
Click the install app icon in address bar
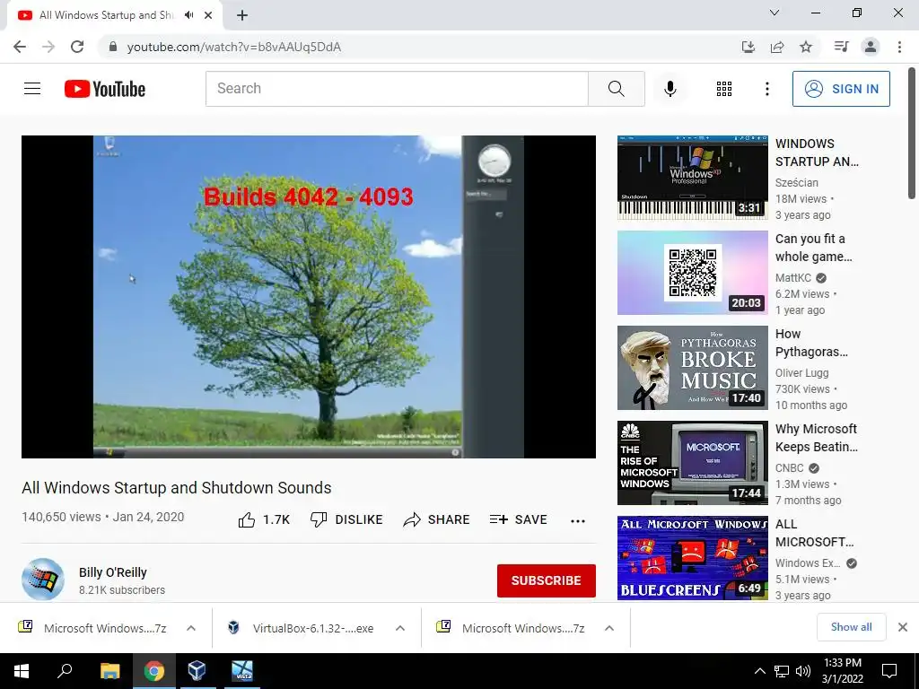point(748,47)
